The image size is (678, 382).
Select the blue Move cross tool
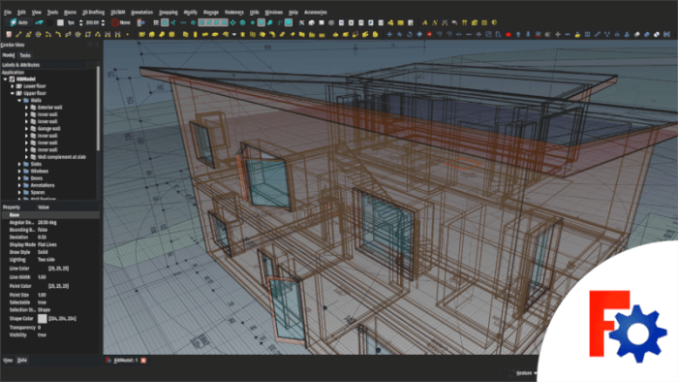(389, 34)
